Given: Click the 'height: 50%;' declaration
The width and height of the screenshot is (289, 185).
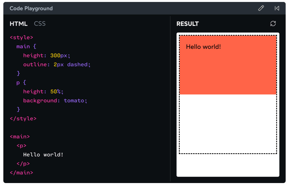Looking at the screenshot, I should pyautogui.click(x=43, y=91).
